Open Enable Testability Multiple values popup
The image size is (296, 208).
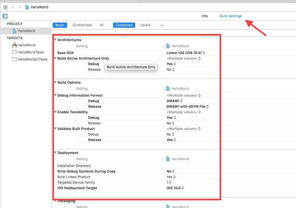184,112
